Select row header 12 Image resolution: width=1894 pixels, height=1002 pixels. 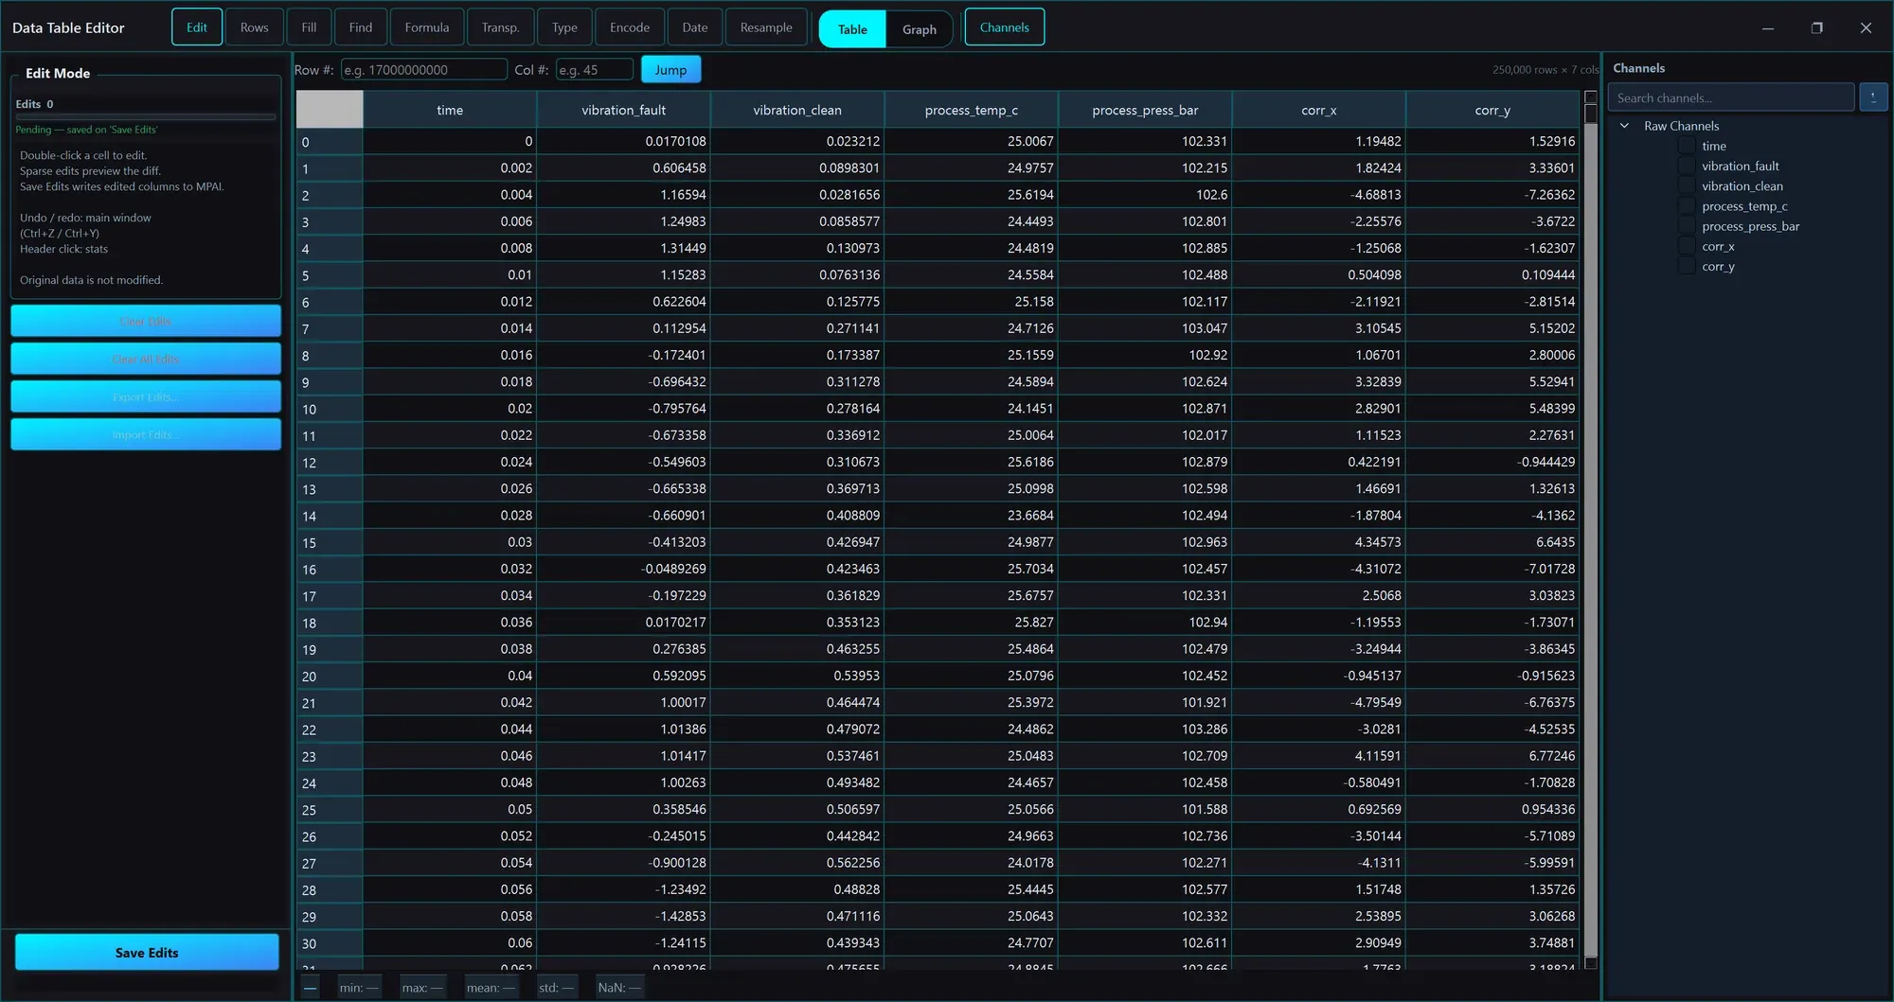(x=330, y=463)
